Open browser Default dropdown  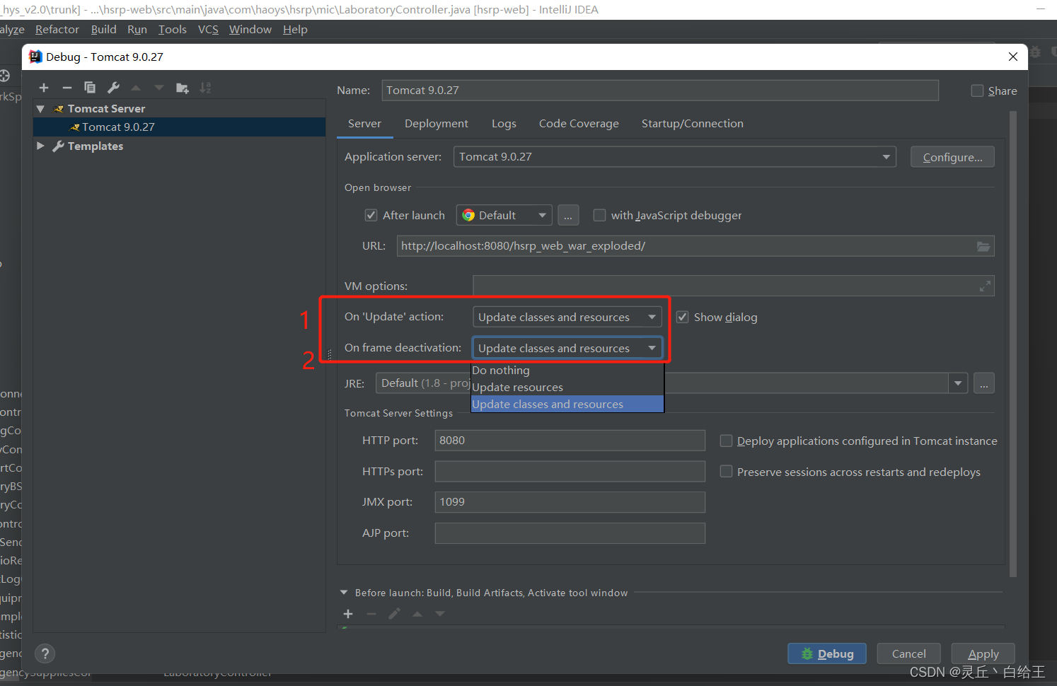[x=504, y=215]
